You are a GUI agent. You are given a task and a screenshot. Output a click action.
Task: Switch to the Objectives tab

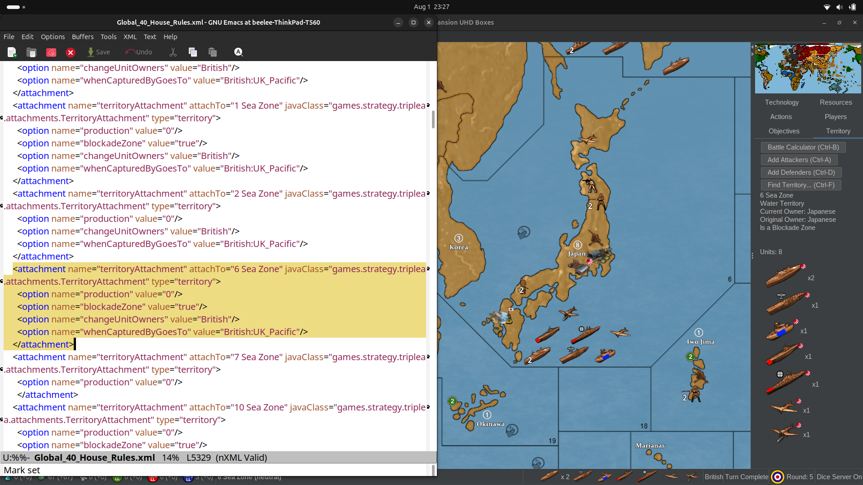784,131
